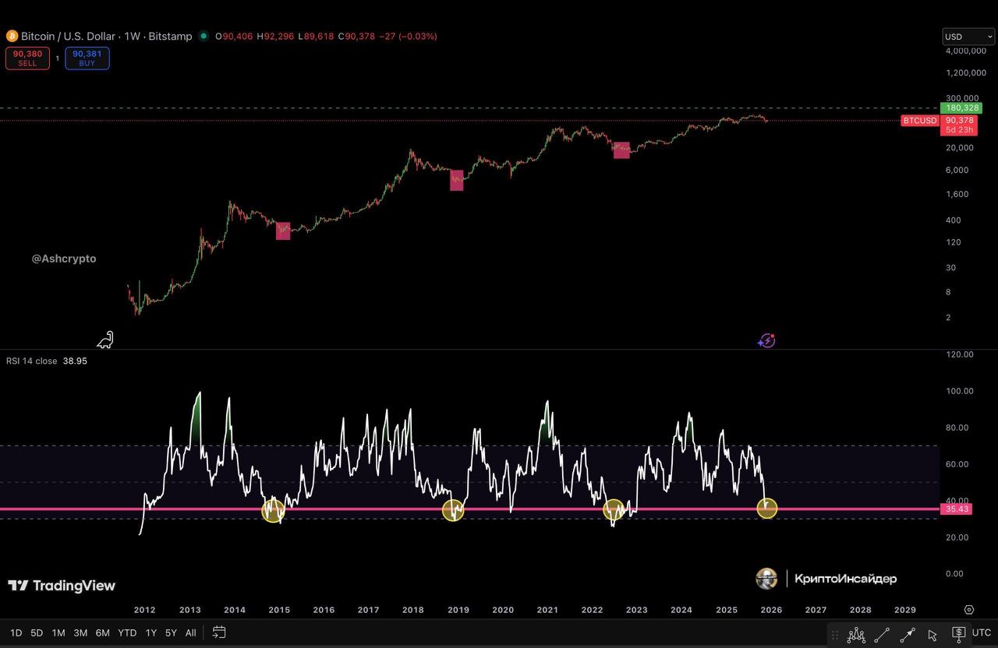Image resolution: width=998 pixels, height=648 pixels.
Task: Click the pink horizontal RSI level line
Action: tap(470, 509)
